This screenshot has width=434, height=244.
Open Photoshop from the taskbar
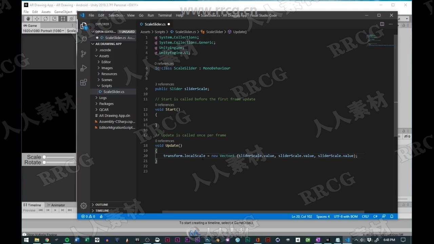click(208, 240)
